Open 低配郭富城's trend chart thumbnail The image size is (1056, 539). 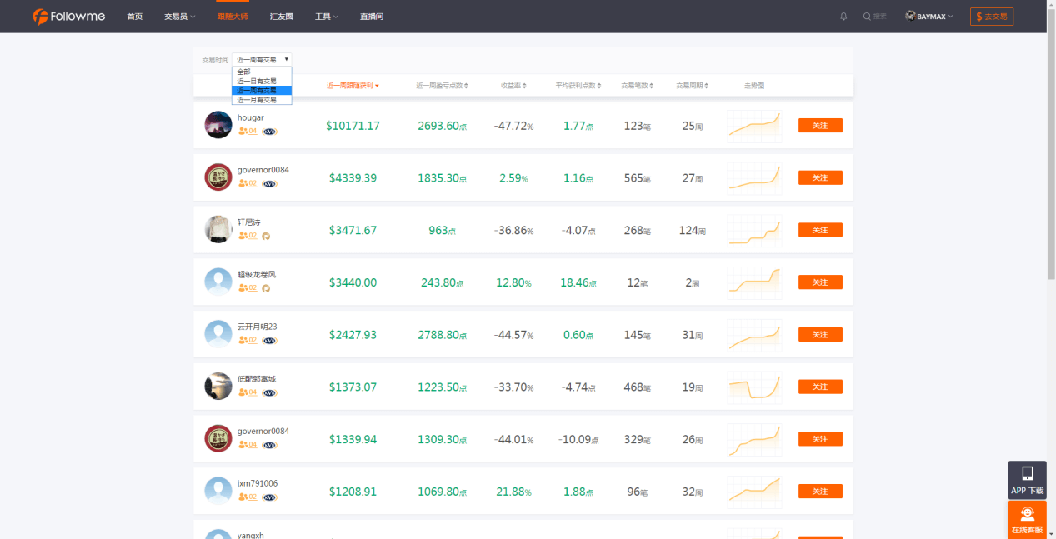[754, 387]
